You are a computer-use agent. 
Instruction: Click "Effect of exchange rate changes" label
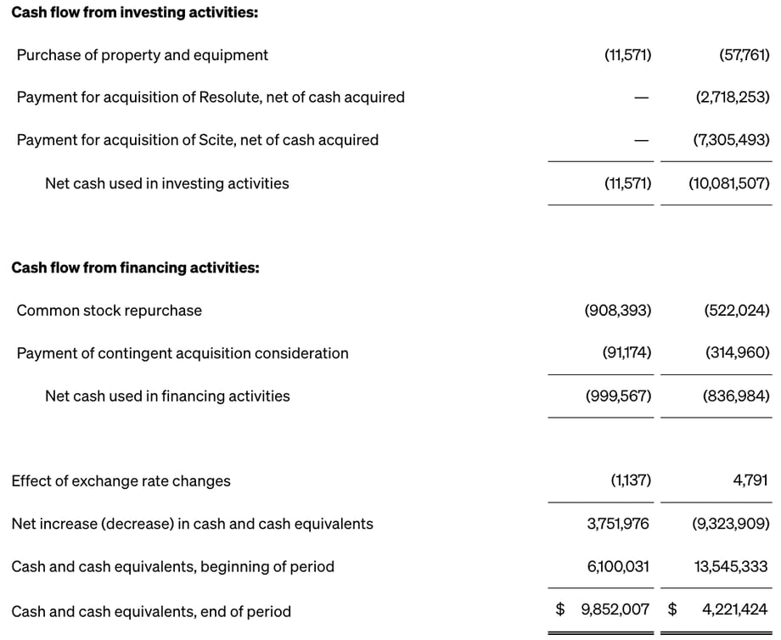coord(121,481)
